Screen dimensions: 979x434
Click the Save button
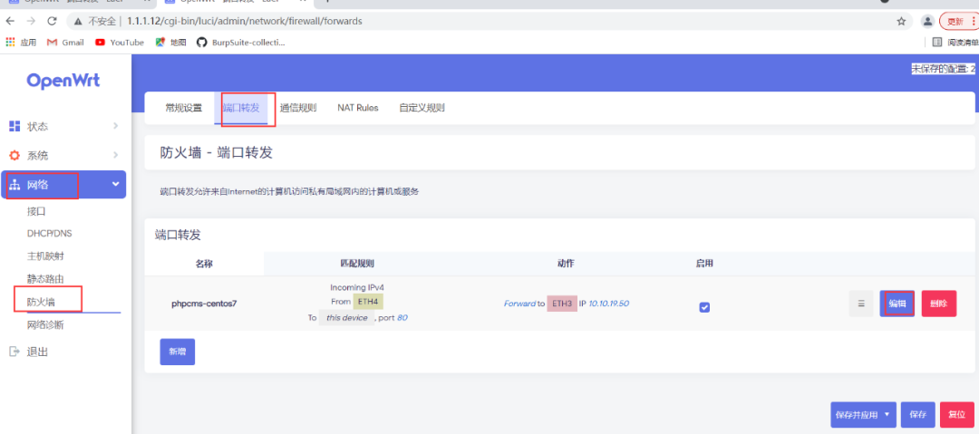pyautogui.click(x=917, y=415)
